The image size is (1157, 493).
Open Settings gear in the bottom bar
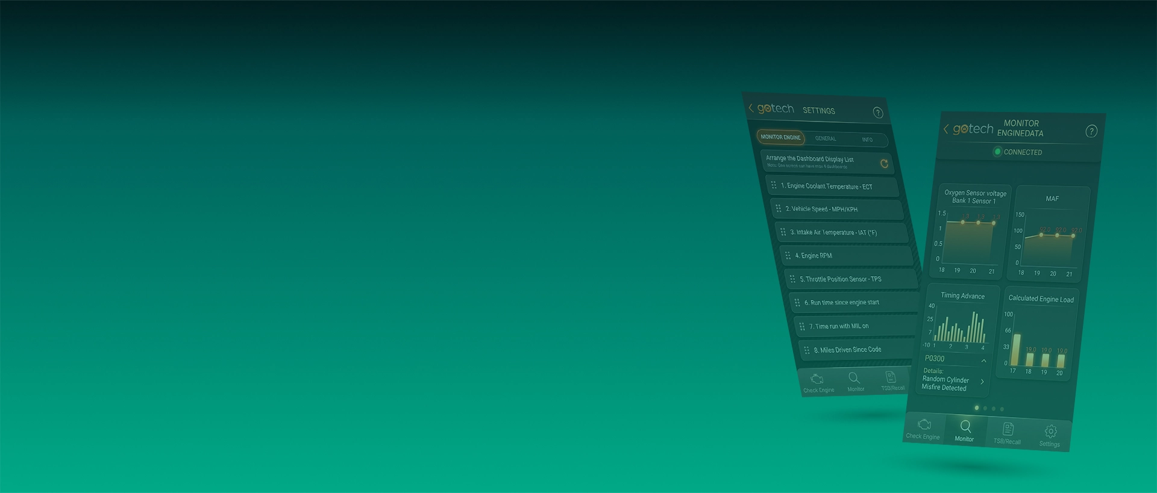click(1050, 435)
